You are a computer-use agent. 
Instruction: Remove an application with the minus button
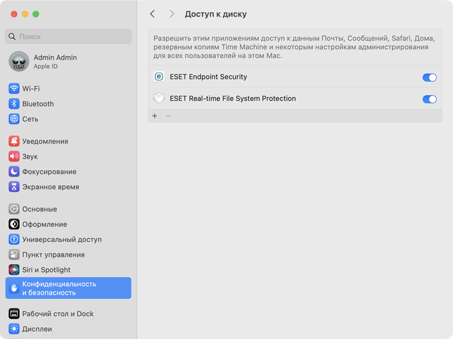[168, 116]
